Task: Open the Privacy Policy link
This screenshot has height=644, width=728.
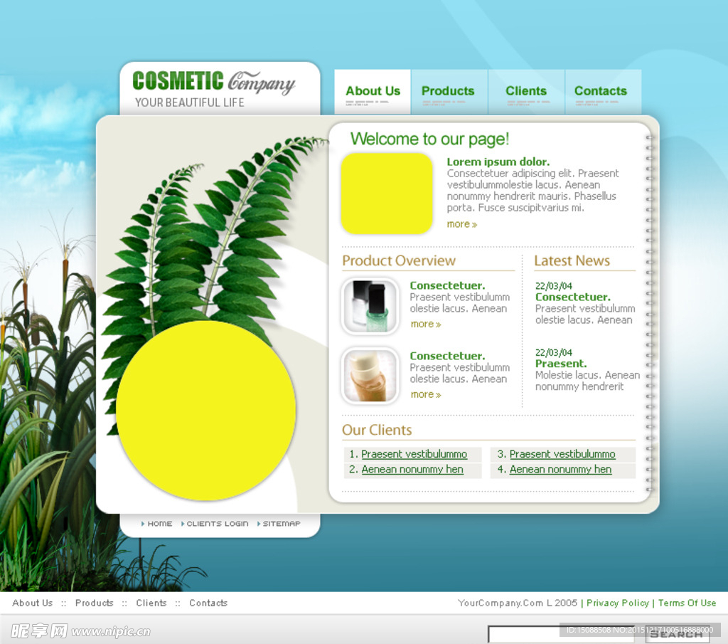Action: (618, 603)
